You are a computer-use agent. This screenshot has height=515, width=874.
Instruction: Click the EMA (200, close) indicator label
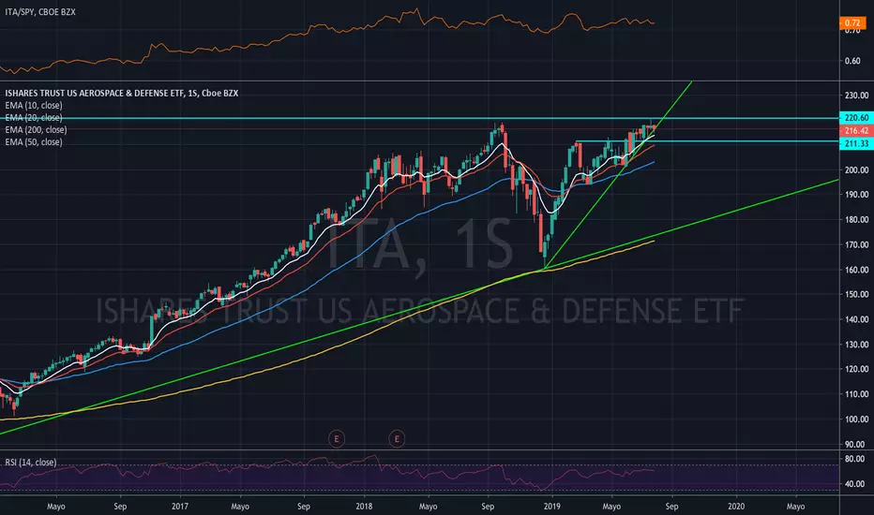point(36,130)
